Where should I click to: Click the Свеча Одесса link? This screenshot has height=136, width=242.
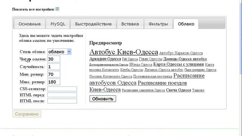pyautogui.click(x=178, y=90)
